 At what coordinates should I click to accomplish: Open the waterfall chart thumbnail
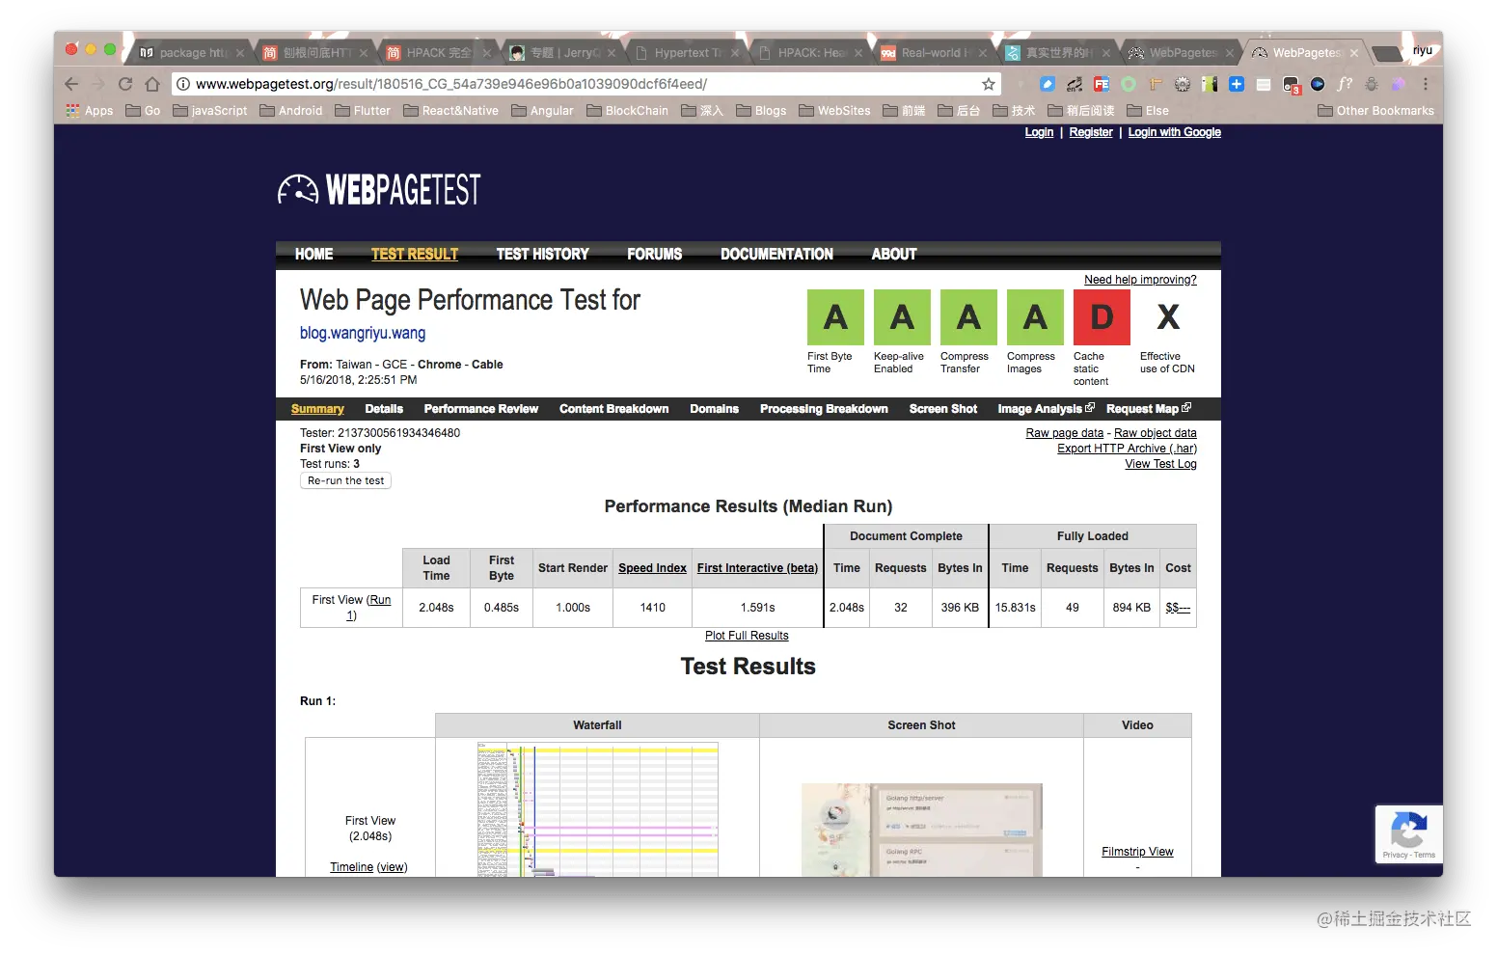click(598, 809)
